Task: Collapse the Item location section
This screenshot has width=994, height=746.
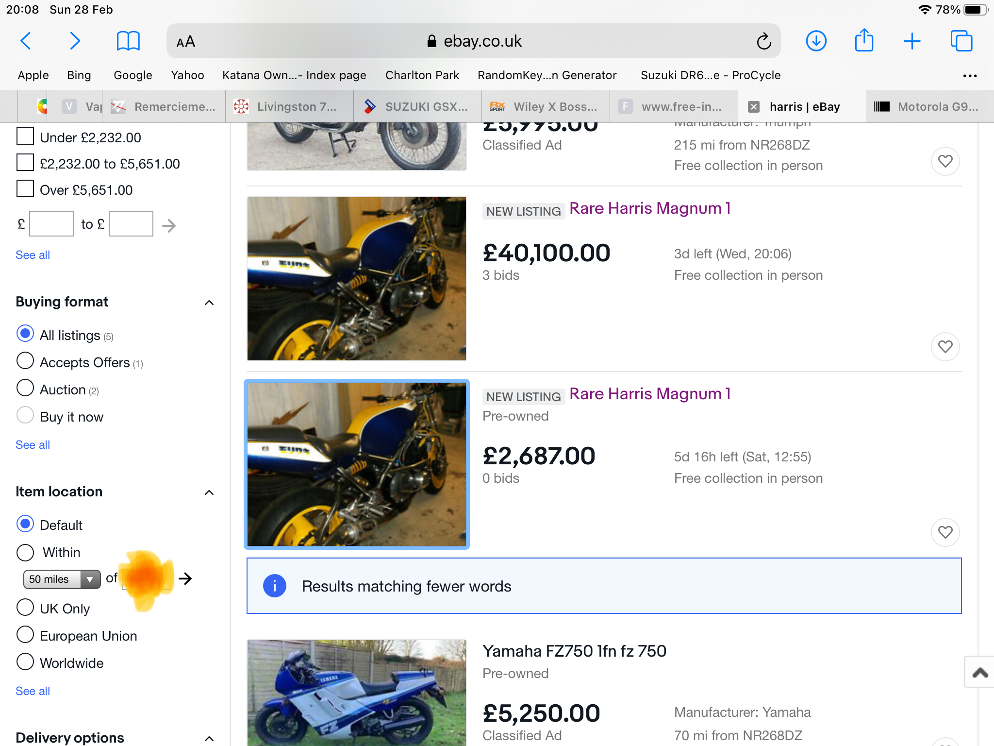Action: click(209, 492)
